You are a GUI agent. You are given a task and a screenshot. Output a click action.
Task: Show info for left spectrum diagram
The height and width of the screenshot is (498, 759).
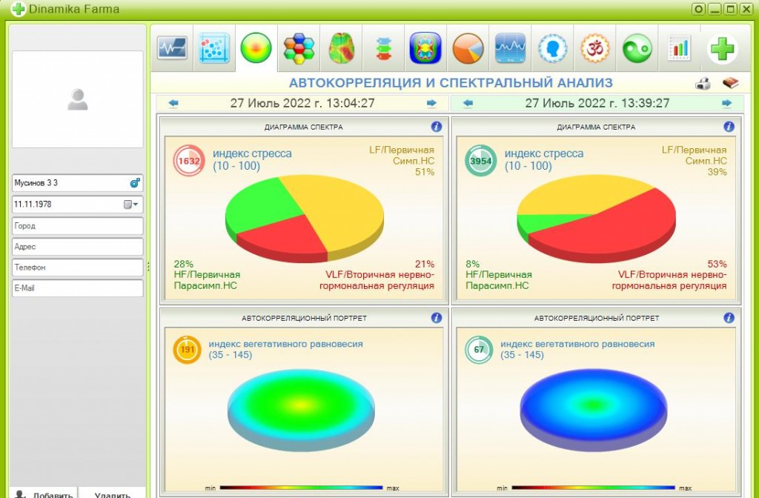(436, 127)
